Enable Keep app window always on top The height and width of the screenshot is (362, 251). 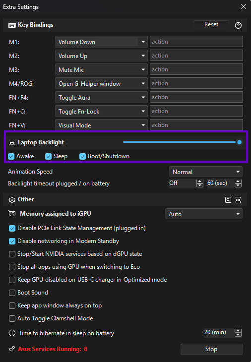[x=12, y=305]
